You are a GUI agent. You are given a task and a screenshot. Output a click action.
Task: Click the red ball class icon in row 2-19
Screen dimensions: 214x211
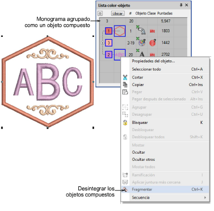point(153,43)
